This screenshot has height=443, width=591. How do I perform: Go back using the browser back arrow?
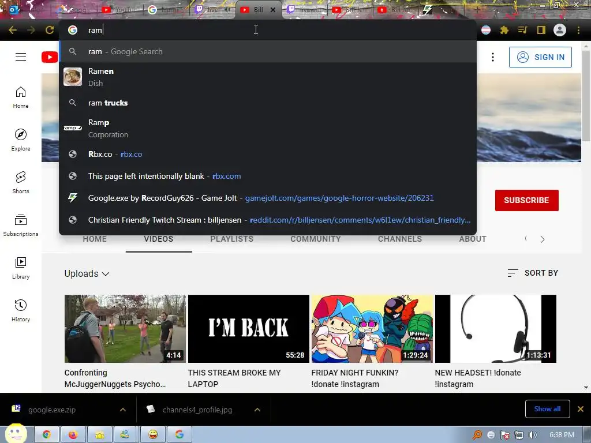(x=13, y=30)
